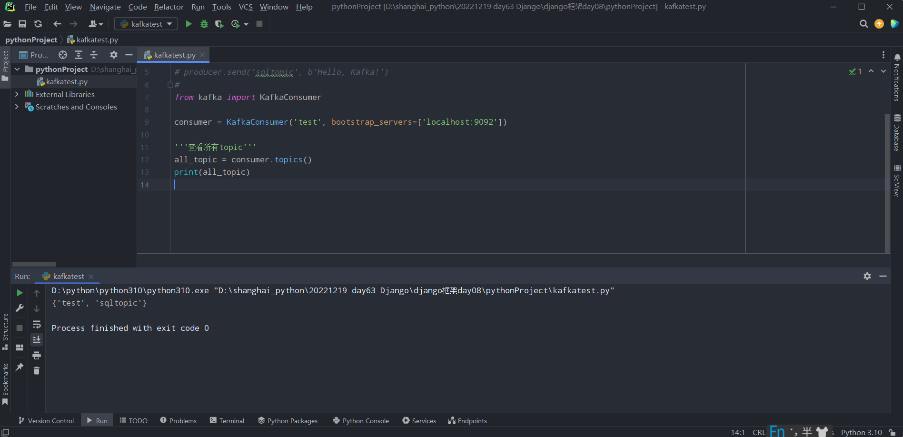The width and height of the screenshot is (903, 437).
Task: Open the editor tabs more-options menu
Action: point(883,55)
